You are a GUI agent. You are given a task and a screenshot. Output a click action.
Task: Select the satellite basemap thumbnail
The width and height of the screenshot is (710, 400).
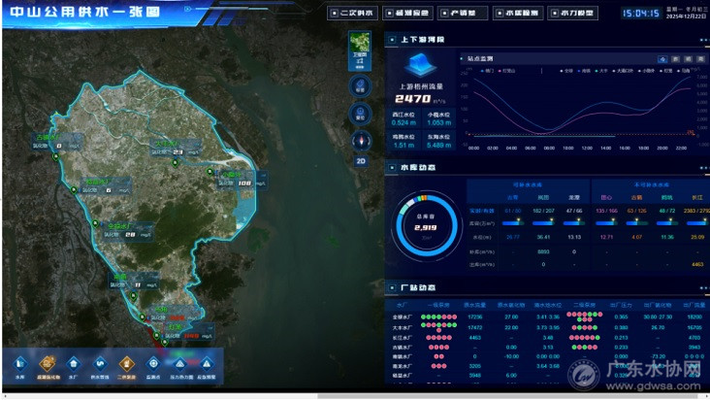361,47
